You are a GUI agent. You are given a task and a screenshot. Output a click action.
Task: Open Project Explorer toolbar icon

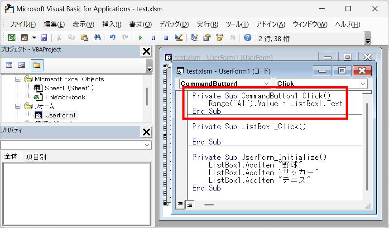pos(194,37)
